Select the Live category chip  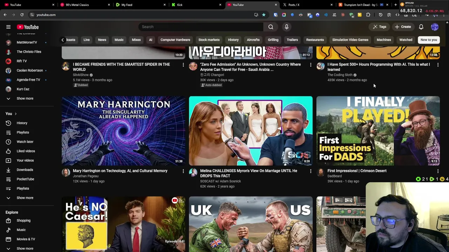87,40
